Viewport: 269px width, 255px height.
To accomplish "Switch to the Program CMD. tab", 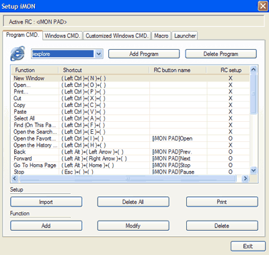I will point(23,35).
